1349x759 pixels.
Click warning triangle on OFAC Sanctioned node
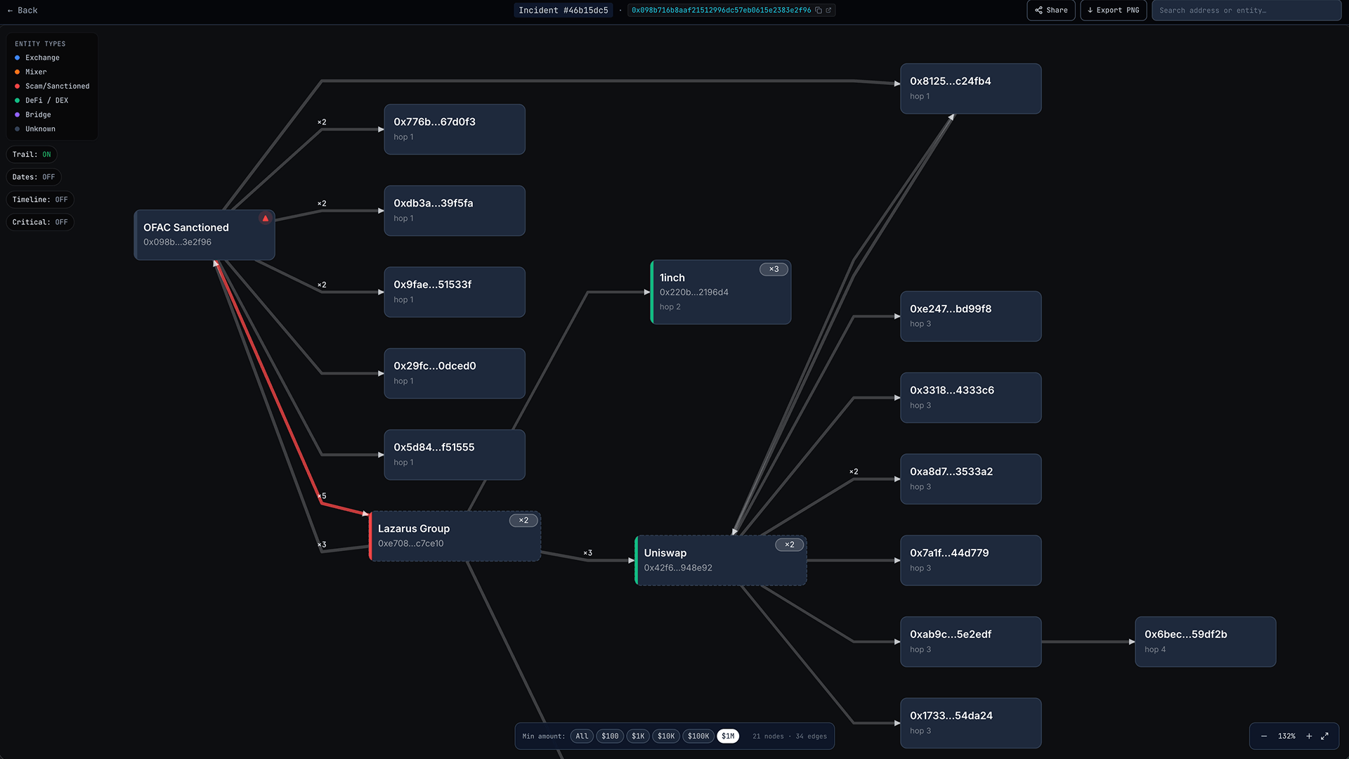[265, 219]
